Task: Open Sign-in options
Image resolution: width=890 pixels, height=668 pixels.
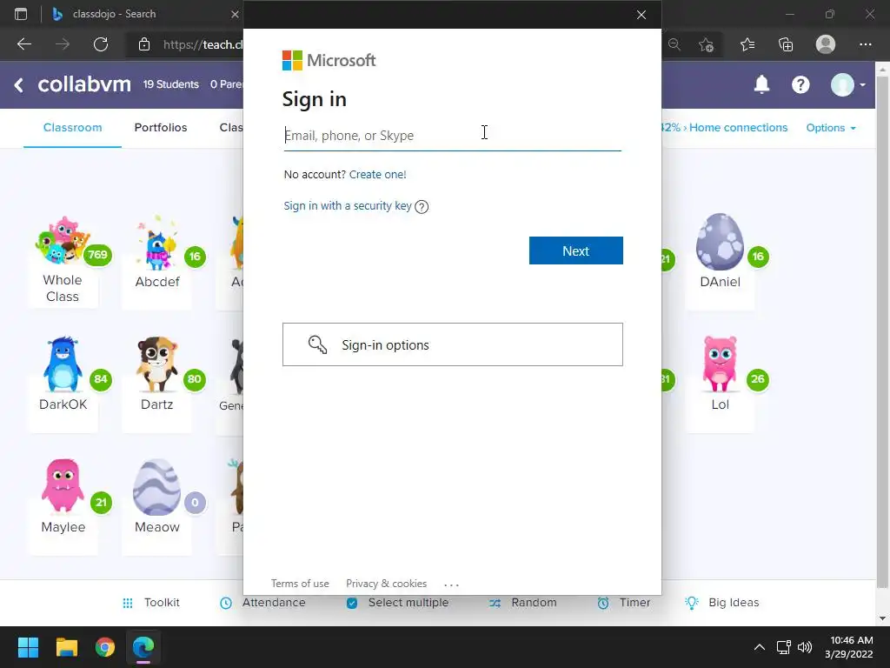Action: tap(452, 344)
